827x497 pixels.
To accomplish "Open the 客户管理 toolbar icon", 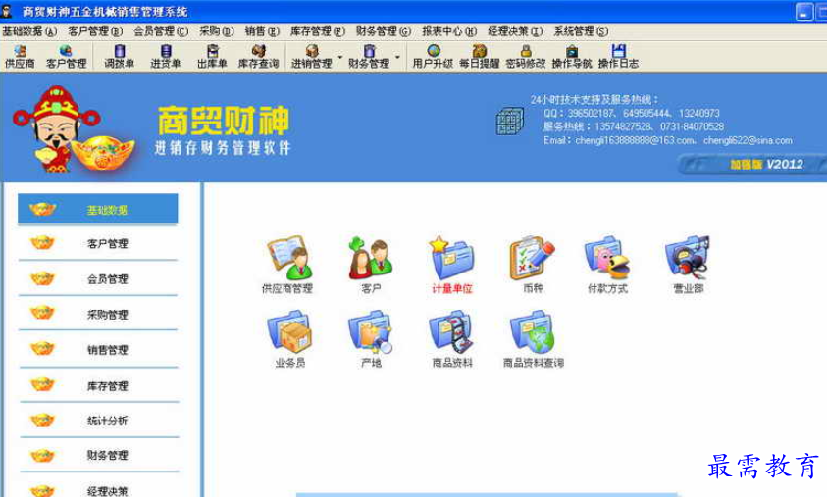I will [66, 57].
